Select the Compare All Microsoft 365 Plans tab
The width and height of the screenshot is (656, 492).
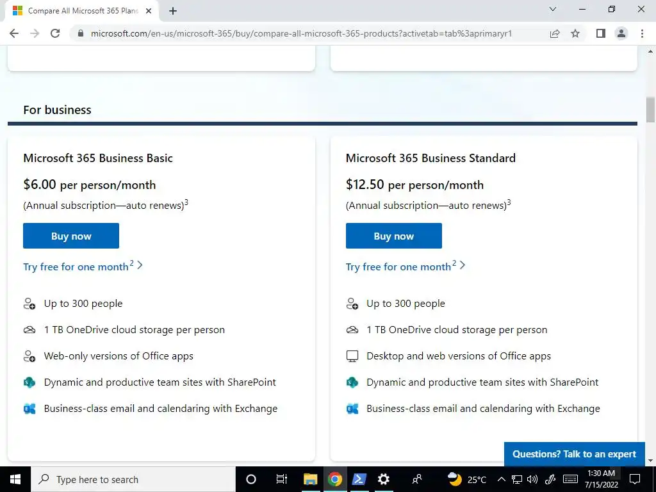(x=82, y=12)
